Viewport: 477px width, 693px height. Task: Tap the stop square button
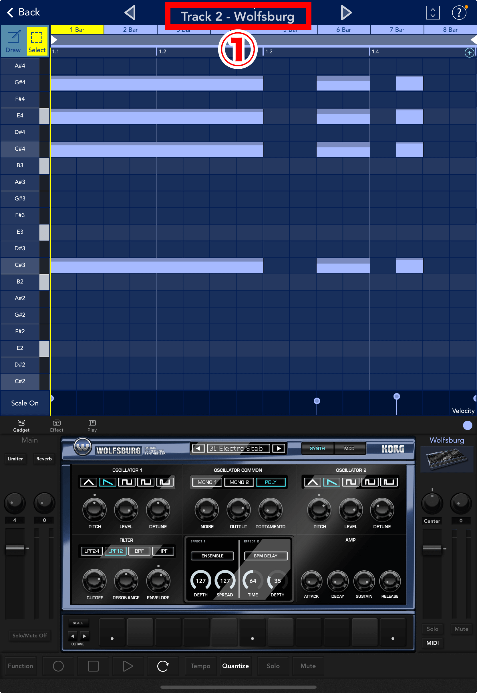click(93, 666)
